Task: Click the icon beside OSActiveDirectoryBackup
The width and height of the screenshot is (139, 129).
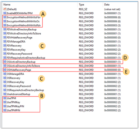Action: click(5, 62)
